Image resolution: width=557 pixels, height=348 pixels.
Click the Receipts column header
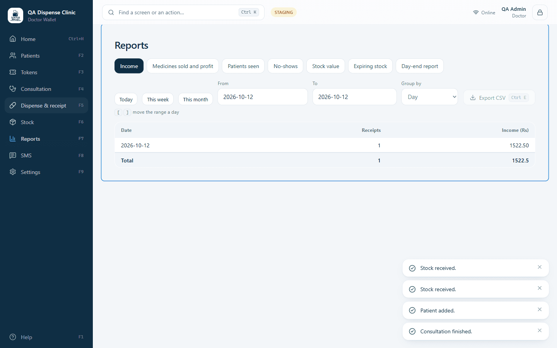(x=371, y=130)
